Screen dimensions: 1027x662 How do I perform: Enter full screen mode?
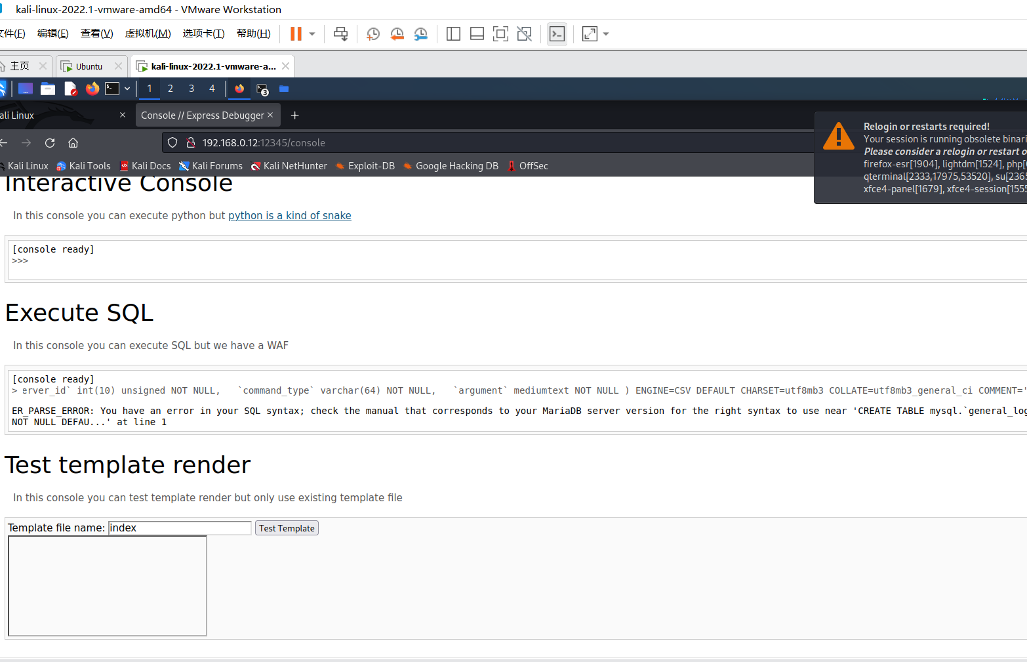tap(500, 34)
